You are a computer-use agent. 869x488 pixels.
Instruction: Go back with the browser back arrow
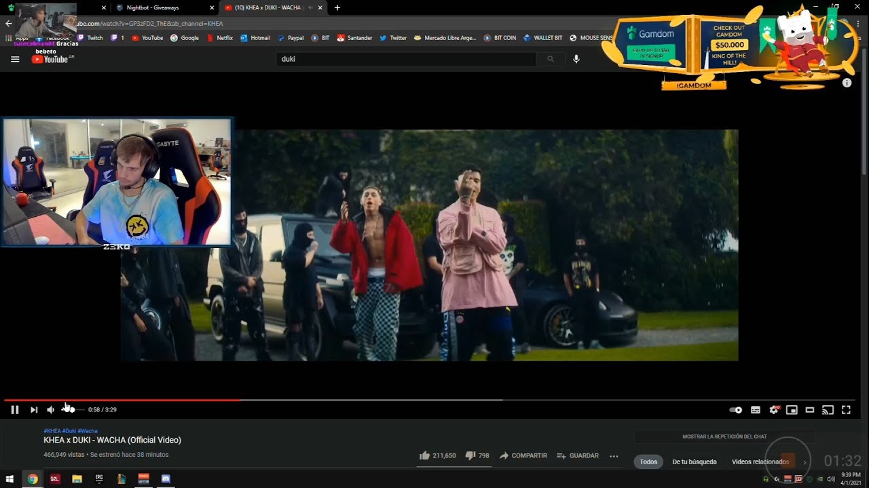click(9, 24)
